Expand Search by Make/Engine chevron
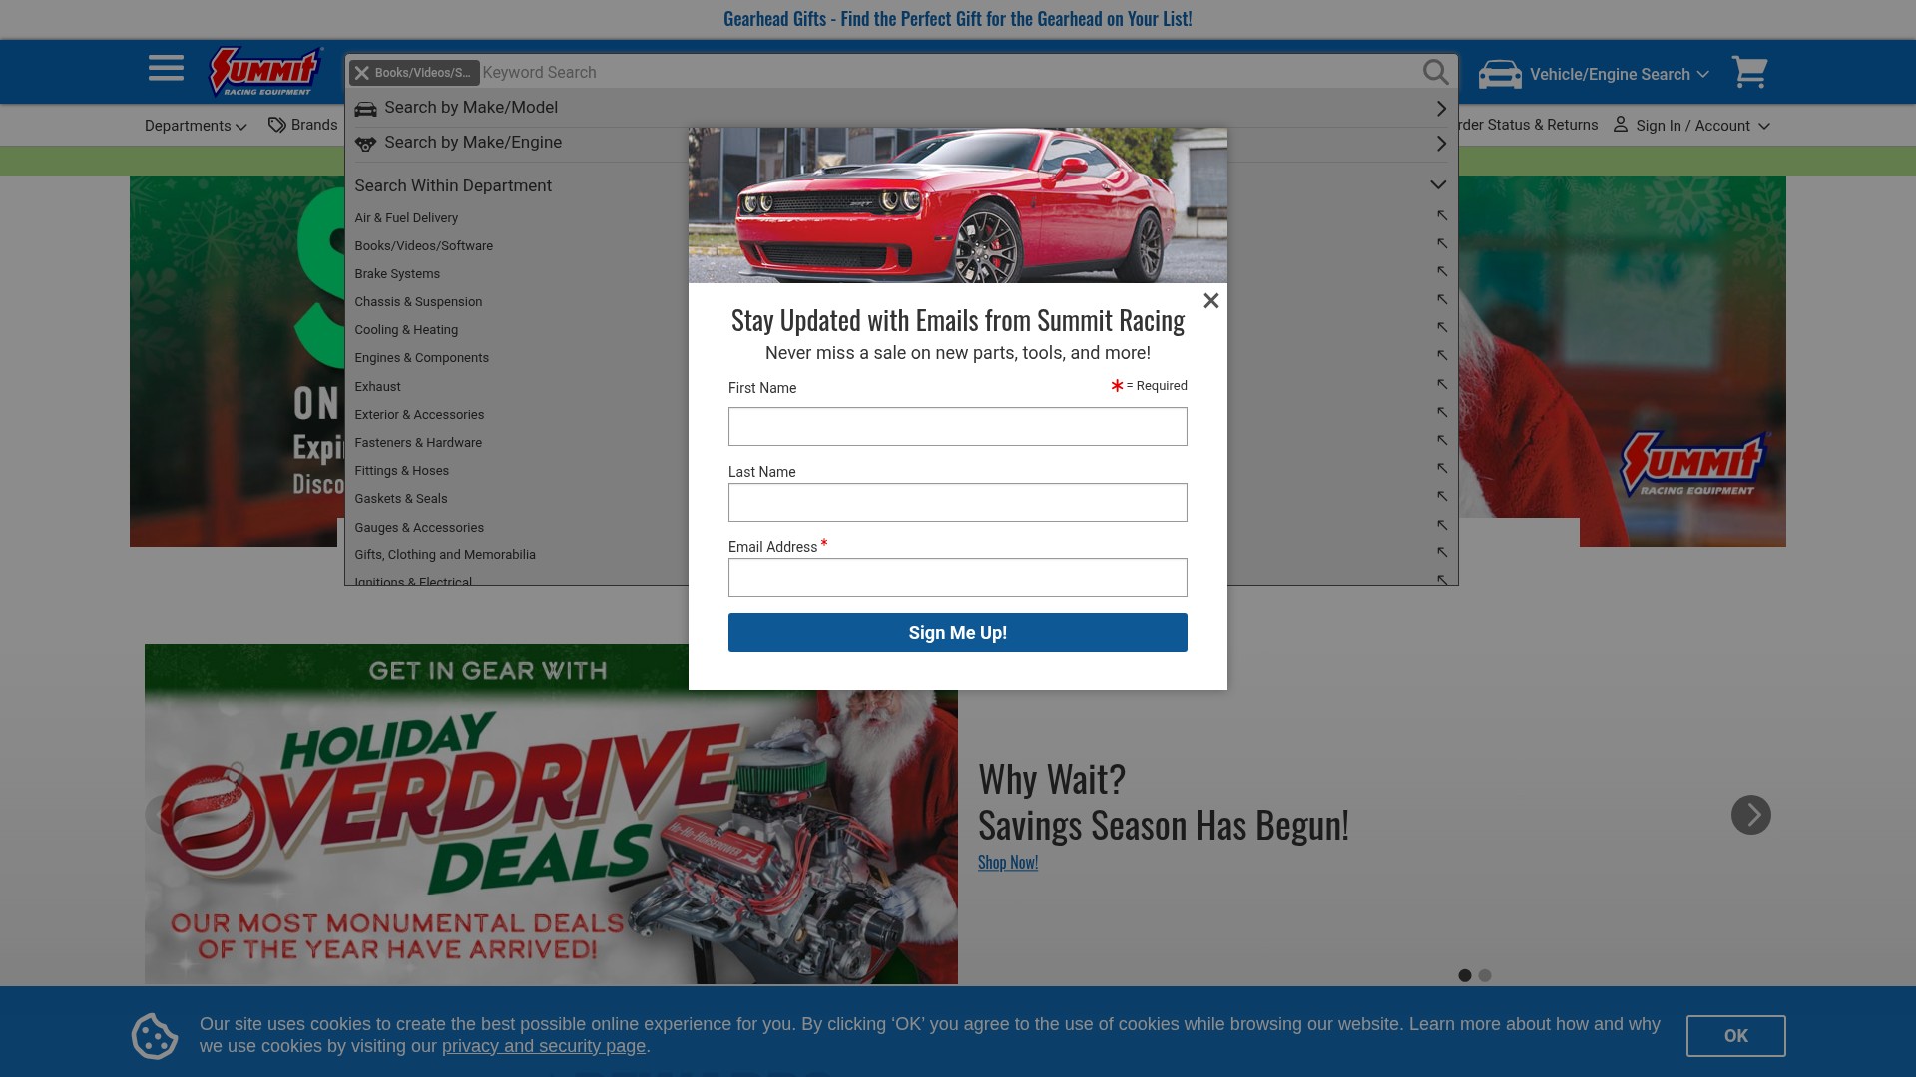1916x1077 pixels. 1441,144
